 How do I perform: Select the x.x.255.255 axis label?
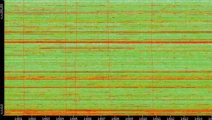click(2, 12)
